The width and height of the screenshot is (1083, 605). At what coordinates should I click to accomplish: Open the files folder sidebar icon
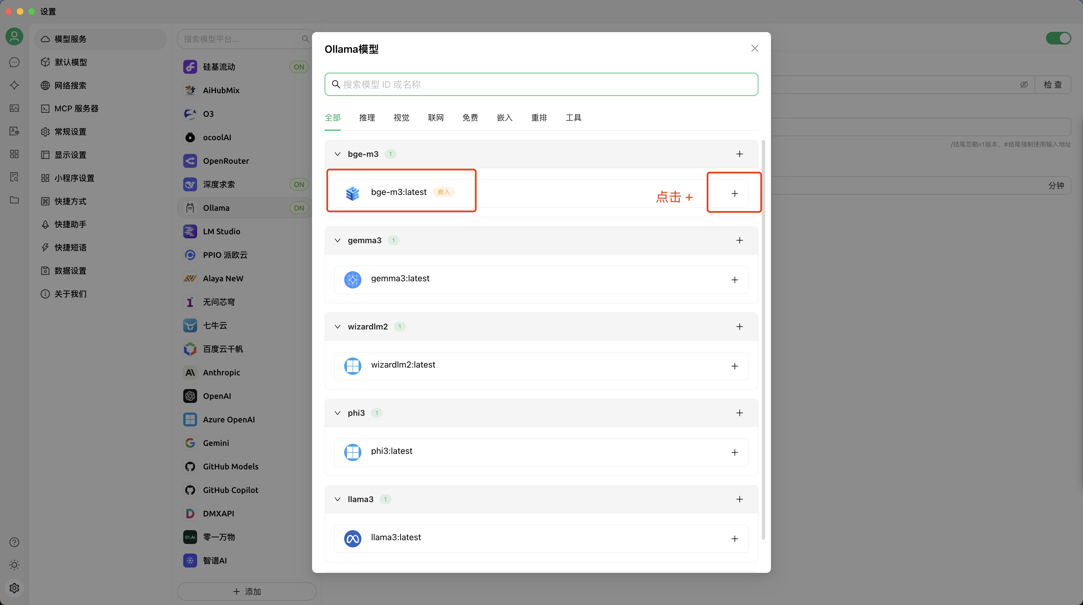[14, 200]
